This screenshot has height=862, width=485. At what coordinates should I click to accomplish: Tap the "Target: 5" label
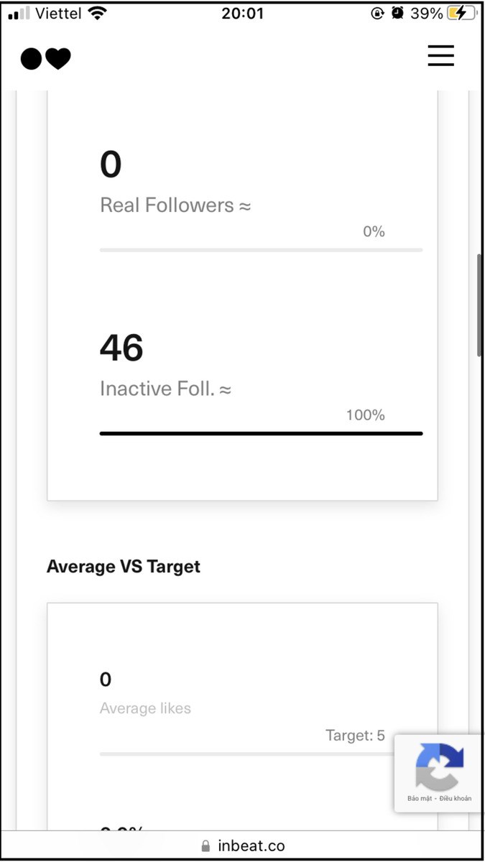355,736
